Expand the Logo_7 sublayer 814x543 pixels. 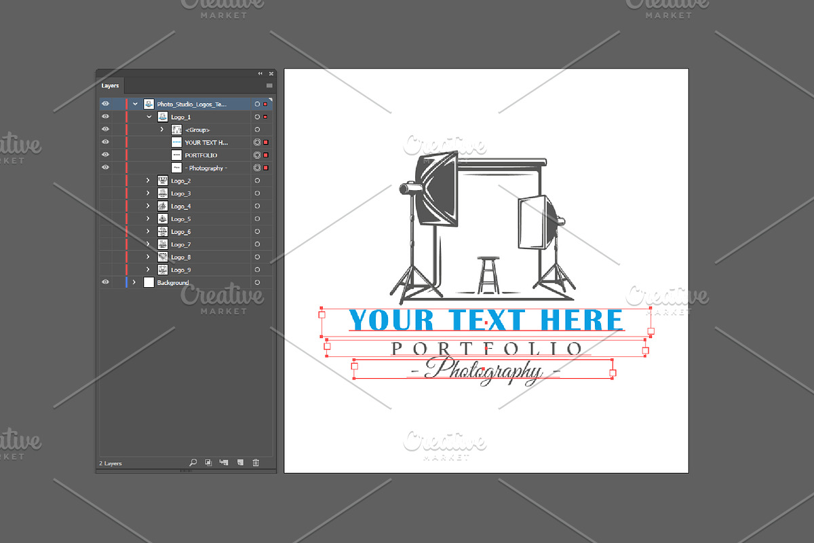point(148,244)
